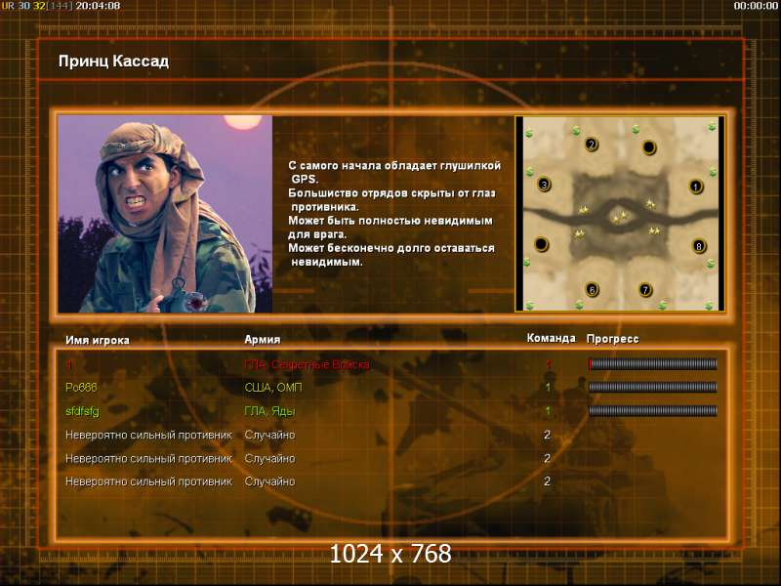This screenshot has height=586, width=781.
Task: Click the dollar supply icon in minimap's bottom-left corner
Action: pyautogui.click(x=529, y=305)
